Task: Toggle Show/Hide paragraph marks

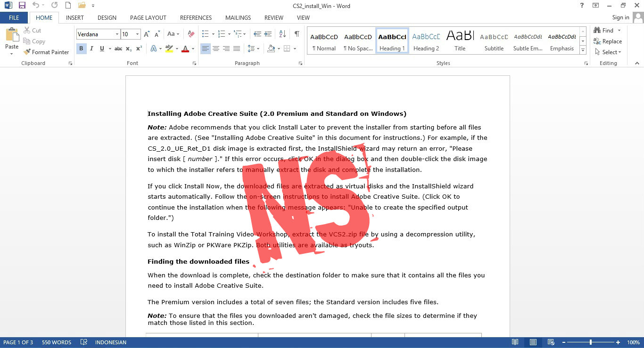Action: pos(297,34)
